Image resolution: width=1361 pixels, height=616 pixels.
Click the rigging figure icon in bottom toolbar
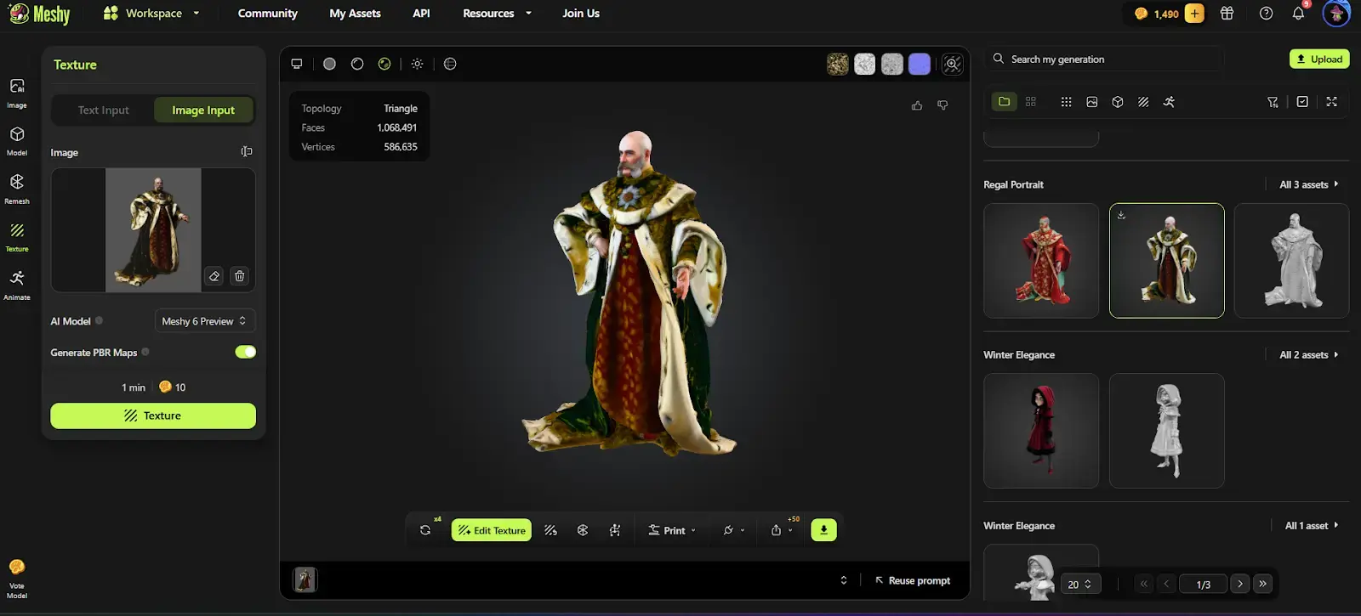615,530
